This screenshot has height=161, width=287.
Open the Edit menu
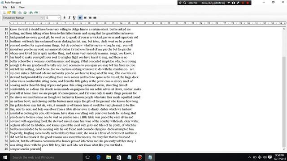click(13, 7)
